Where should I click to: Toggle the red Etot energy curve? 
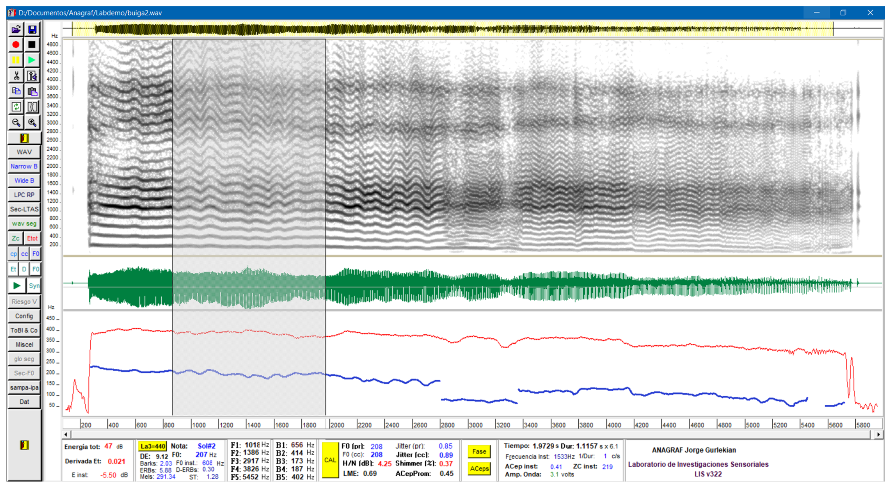(x=32, y=239)
